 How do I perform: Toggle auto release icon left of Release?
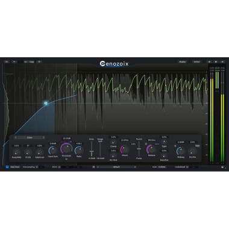tap(146, 144)
